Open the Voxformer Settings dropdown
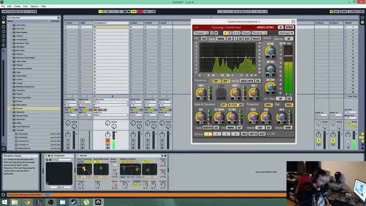The height and width of the screenshot is (206, 366). pos(286,33)
